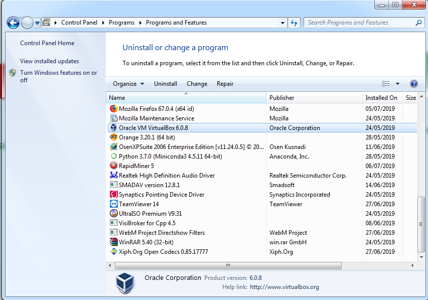Click the RapidMiner 5 icon
The image size is (428, 300).
click(112, 166)
